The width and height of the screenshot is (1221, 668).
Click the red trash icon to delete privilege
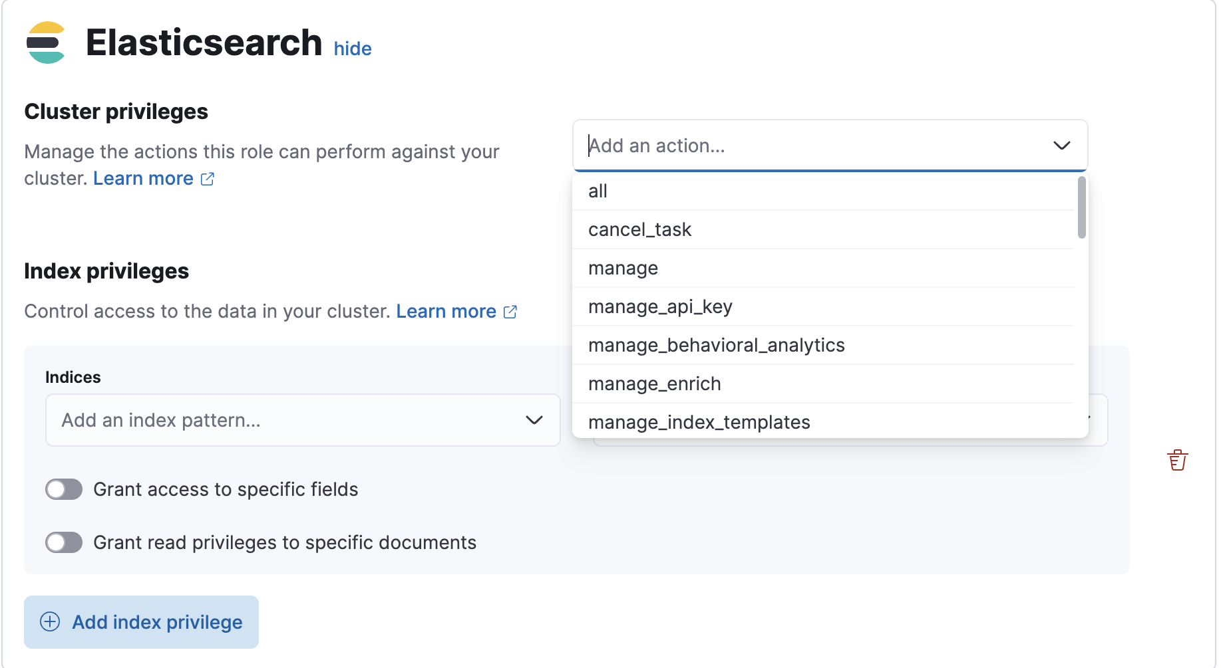coord(1178,460)
